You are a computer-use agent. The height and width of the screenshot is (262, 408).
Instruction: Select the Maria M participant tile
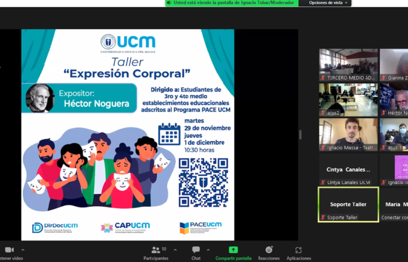[x=394, y=204]
